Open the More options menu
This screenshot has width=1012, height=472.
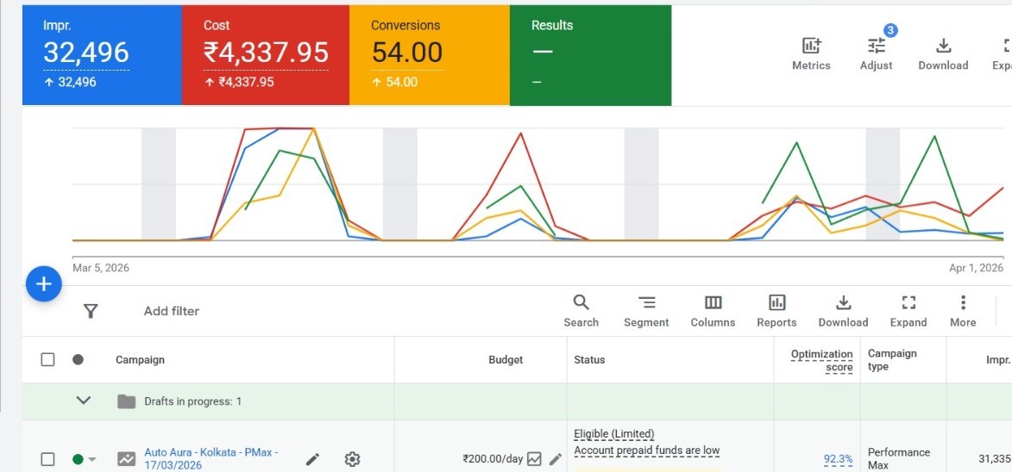(963, 310)
